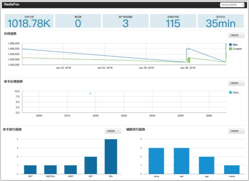Expand arrow beside command ranking date selector

(119, 131)
